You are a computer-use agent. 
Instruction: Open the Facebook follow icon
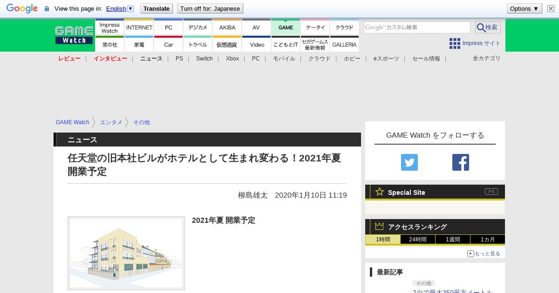pyautogui.click(x=461, y=162)
